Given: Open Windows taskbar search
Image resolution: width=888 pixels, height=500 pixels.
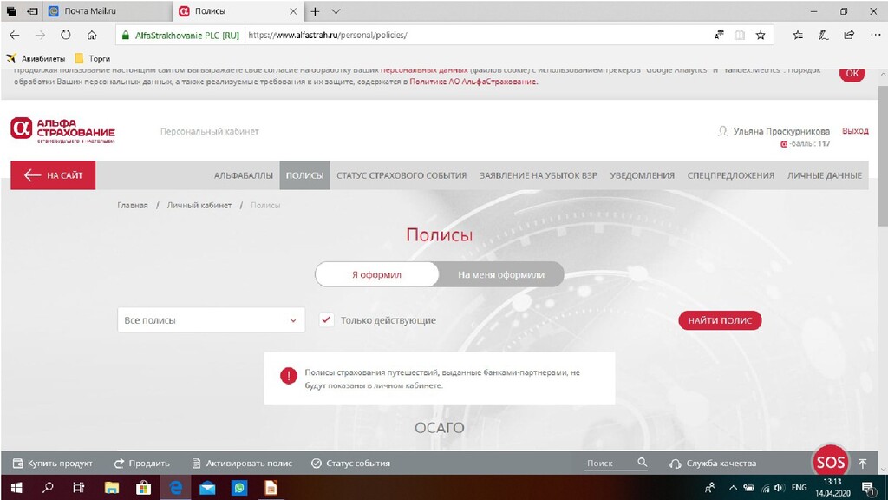Looking at the screenshot, I should (x=49, y=488).
